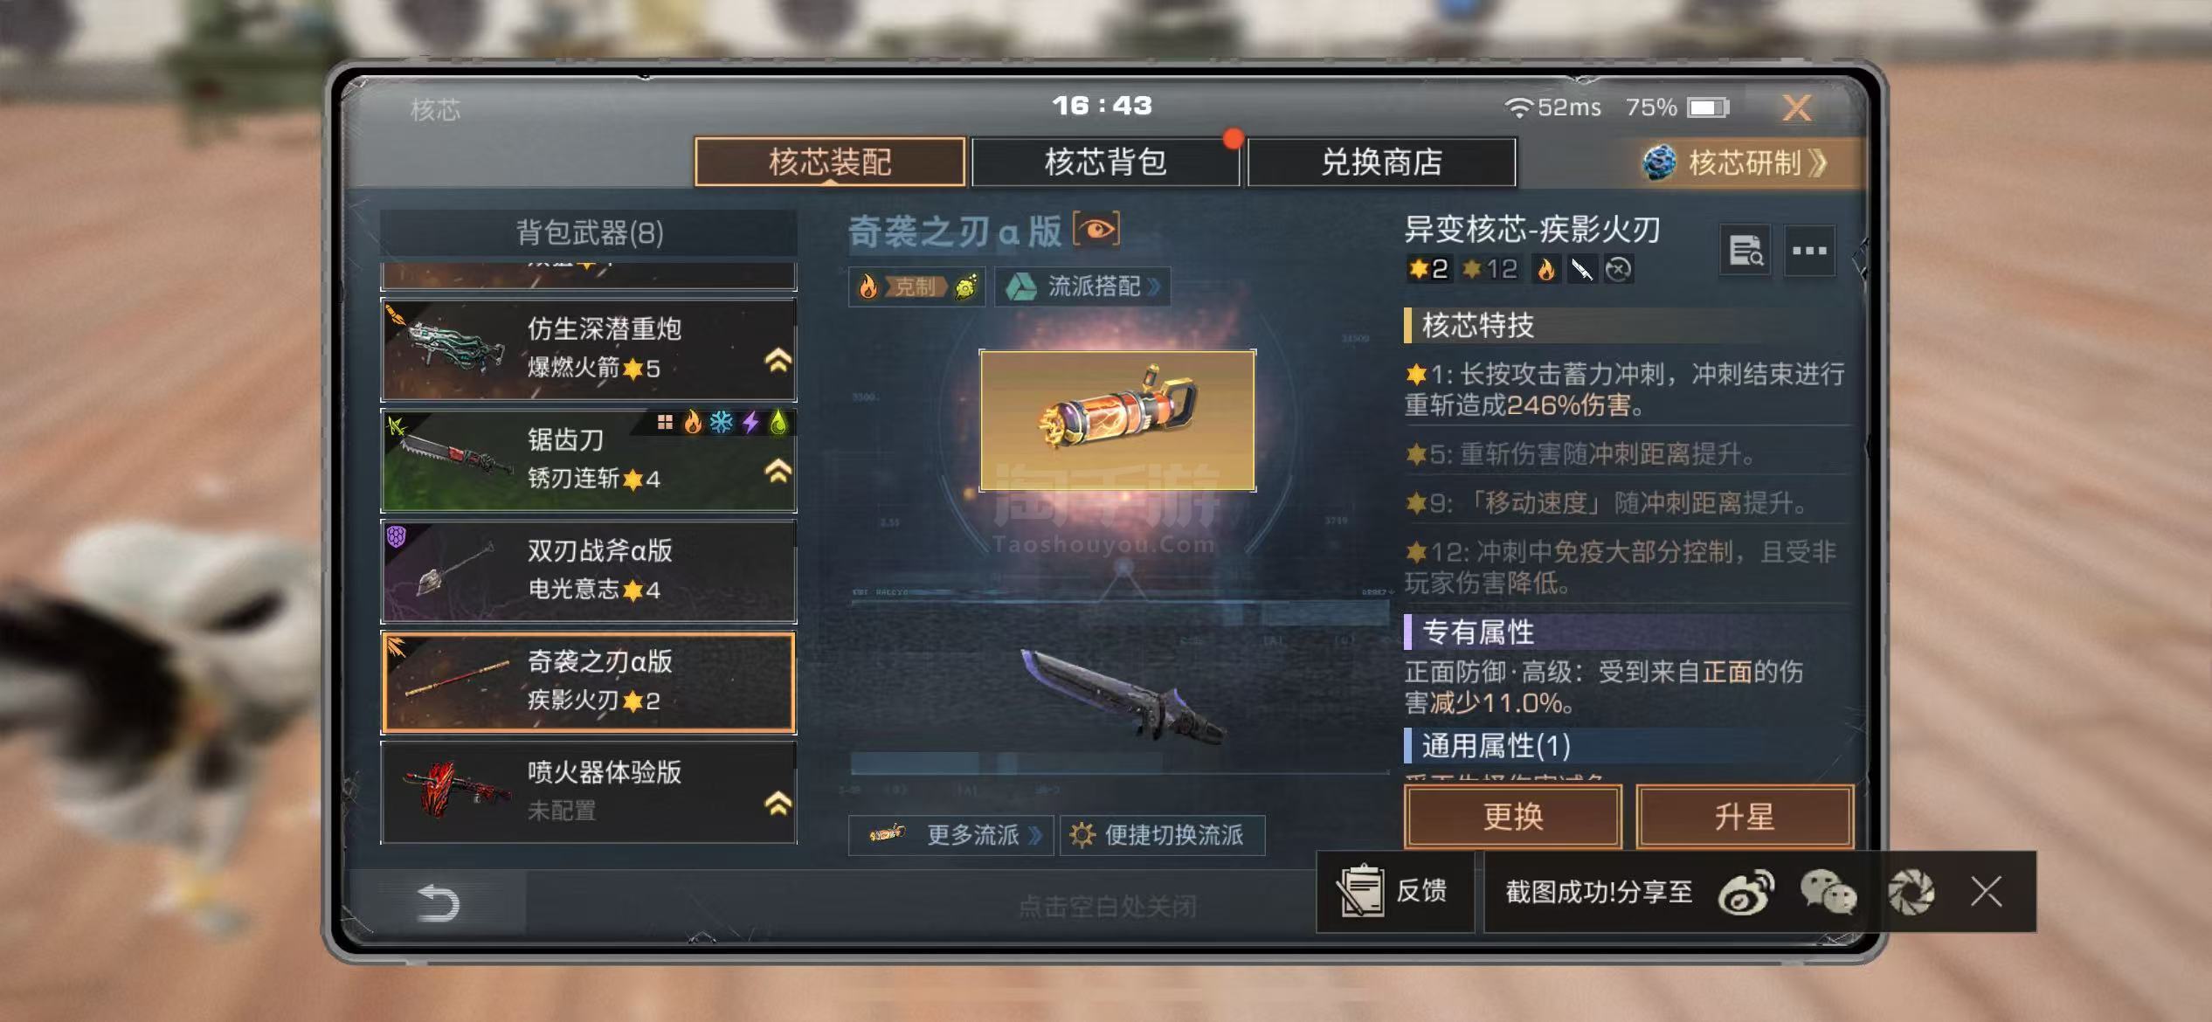Click the 更换 button

(1513, 817)
